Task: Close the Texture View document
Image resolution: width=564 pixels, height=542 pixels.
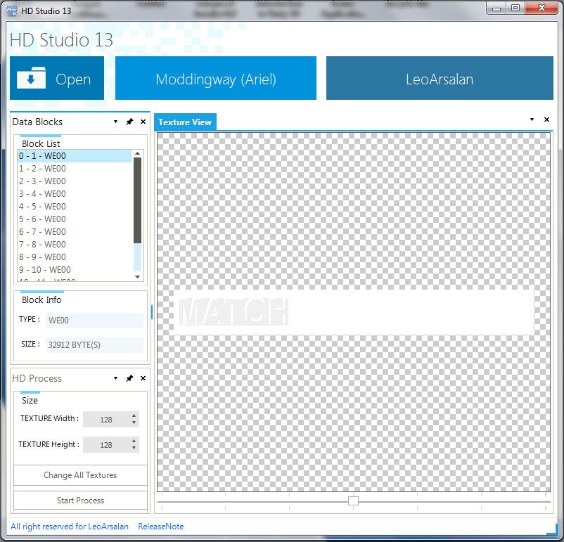Action: [546, 120]
